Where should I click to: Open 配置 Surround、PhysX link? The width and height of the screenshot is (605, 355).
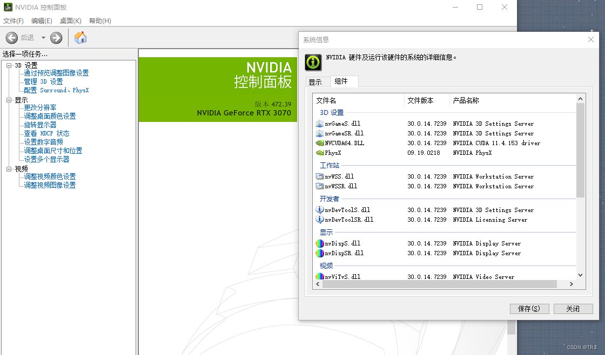pyautogui.click(x=56, y=90)
